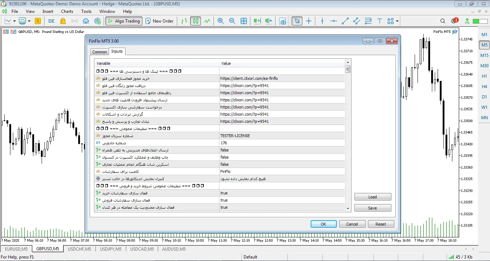This screenshot has height=261, width=490.
Task: Select the H1 timeframe
Action: (x=484, y=76)
